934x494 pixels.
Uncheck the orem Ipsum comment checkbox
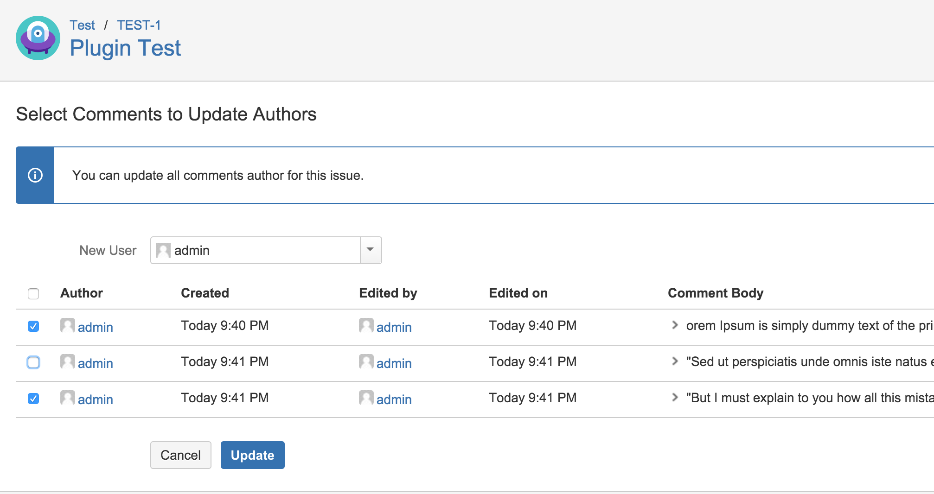pyautogui.click(x=33, y=326)
